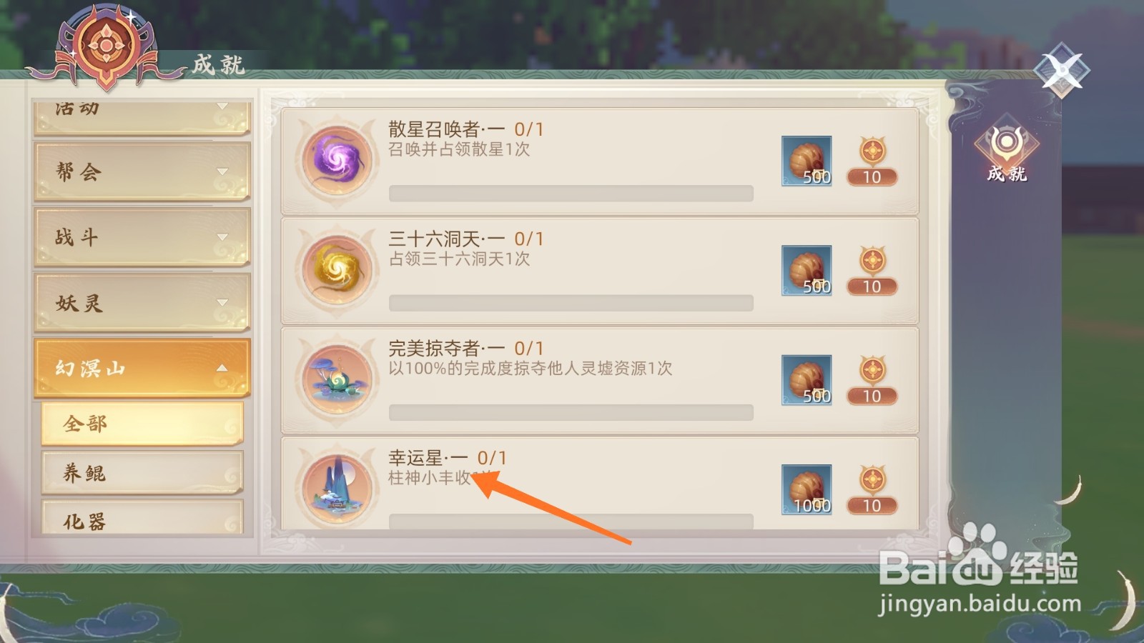
Task: Tap the 10 point badge for 完美掠夺者
Action: click(872, 379)
